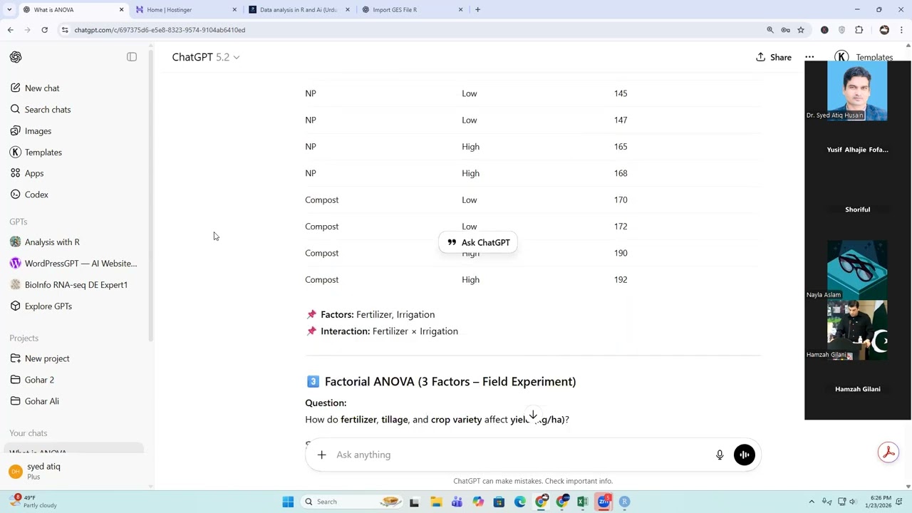The height and width of the screenshot is (513, 912).
Task: Open Codex from the sidebar
Action: coord(36,195)
